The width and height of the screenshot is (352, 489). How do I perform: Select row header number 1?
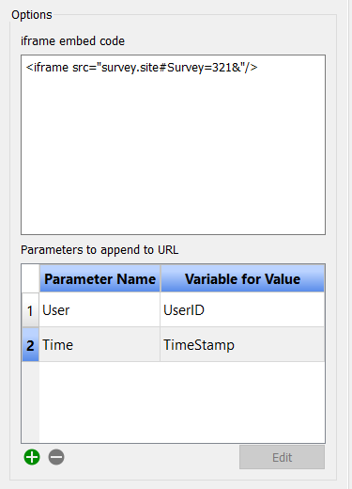pyautogui.click(x=30, y=310)
